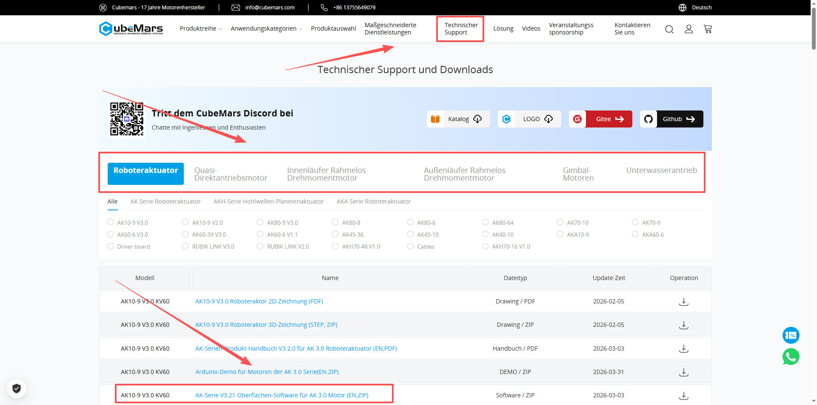Click the Discord QR code image

click(x=126, y=119)
